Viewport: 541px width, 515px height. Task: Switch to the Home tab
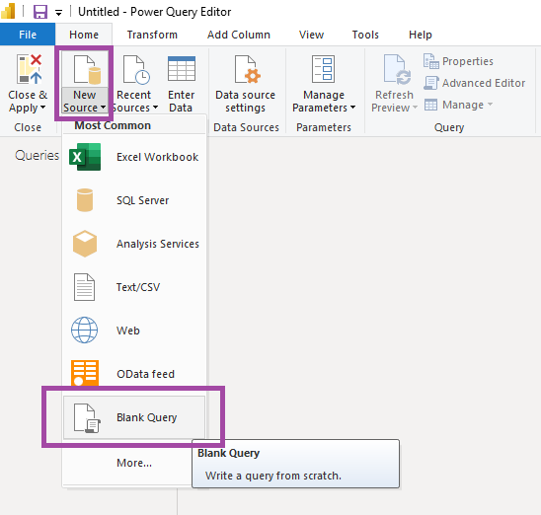coord(84,35)
